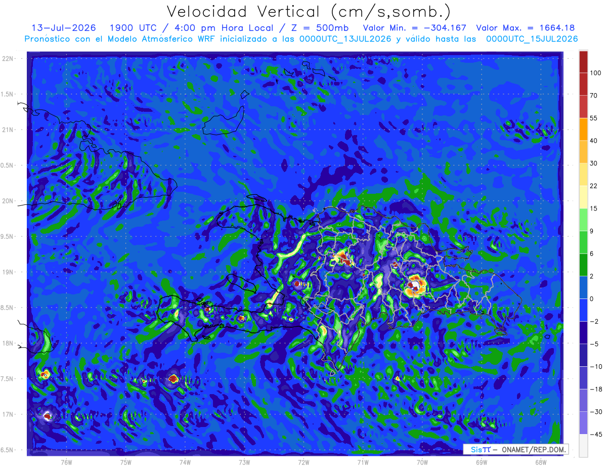The width and height of the screenshot is (607, 469).
Task: Click the '73W' longitude label
Action: [244, 462]
